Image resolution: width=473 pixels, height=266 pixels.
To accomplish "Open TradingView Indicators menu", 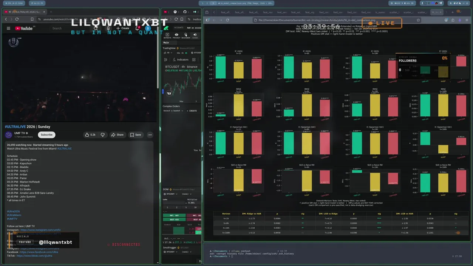I will tap(181, 59).
